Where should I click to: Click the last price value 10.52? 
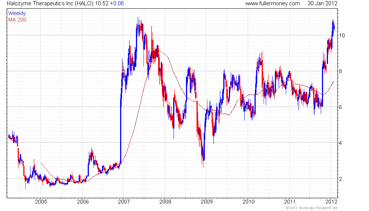click(102, 3)
